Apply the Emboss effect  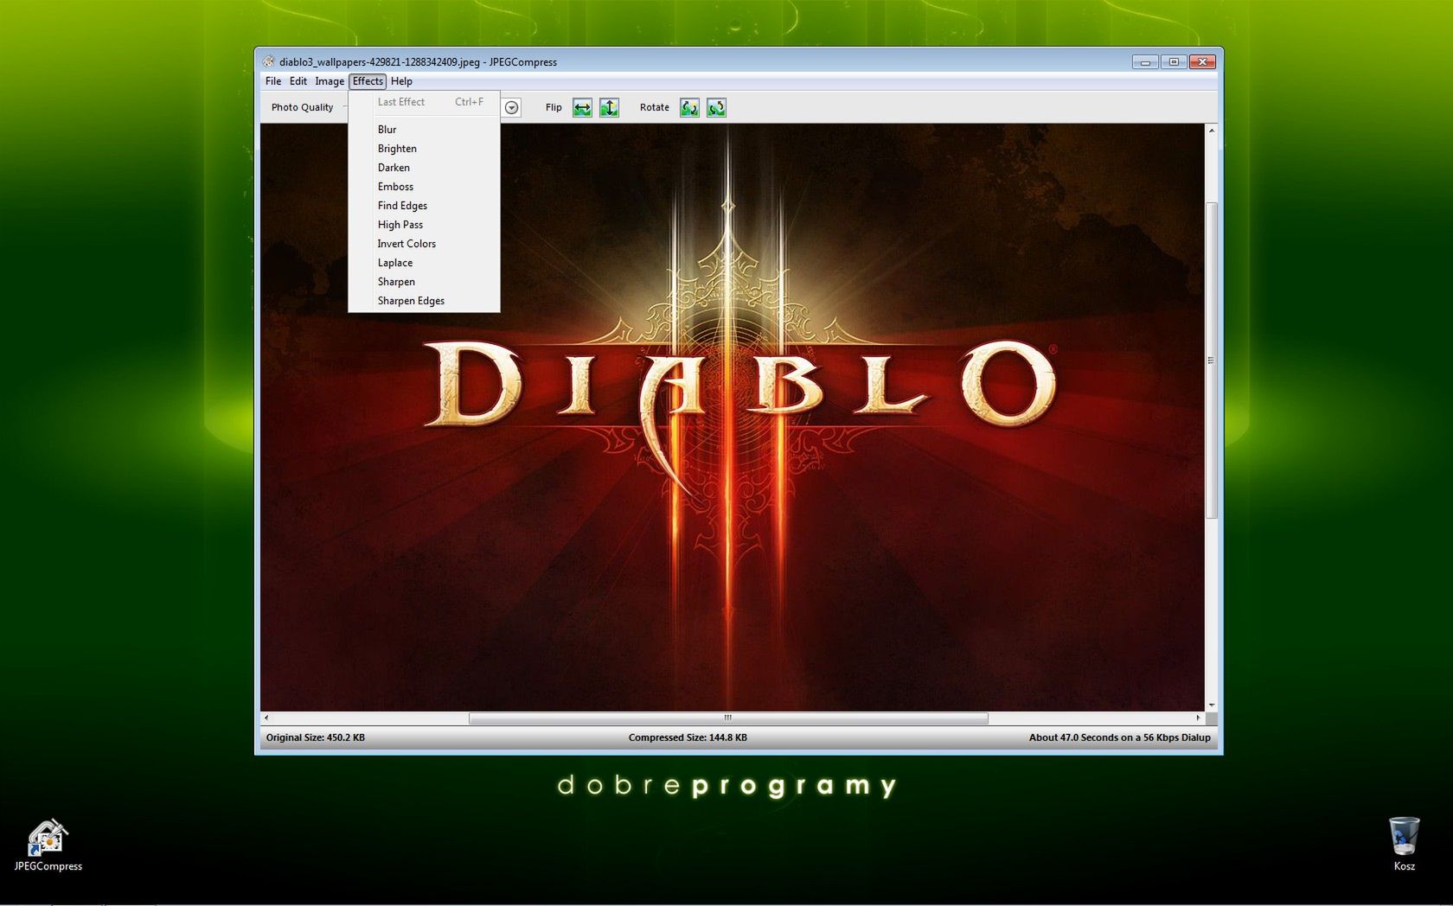click(x=424, y=187)
